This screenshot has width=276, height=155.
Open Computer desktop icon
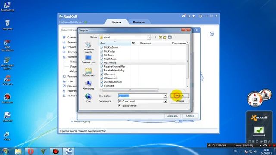[x=7, y=6]
